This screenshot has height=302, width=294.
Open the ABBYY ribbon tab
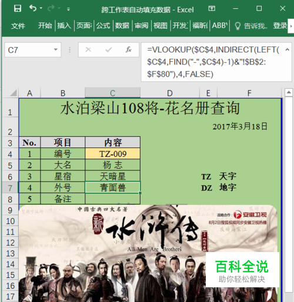(x=220, y=25)
